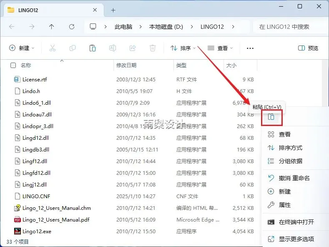This screenshot has width=329, height=247.
Task: Click the help icon of Lingo_12_Users_Manual.chm
Action: (18, 208)
